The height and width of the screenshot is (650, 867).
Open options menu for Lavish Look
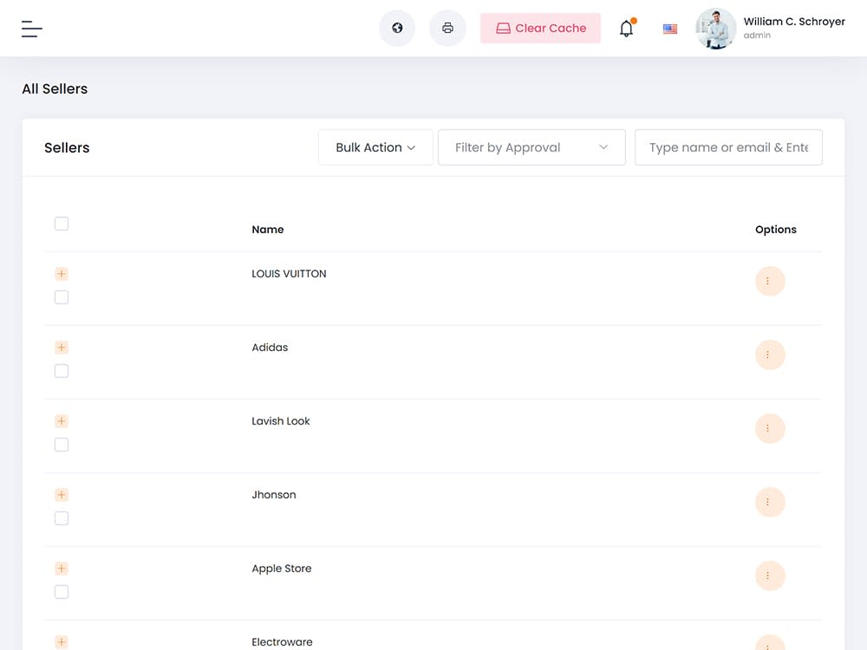pos(770,428)
